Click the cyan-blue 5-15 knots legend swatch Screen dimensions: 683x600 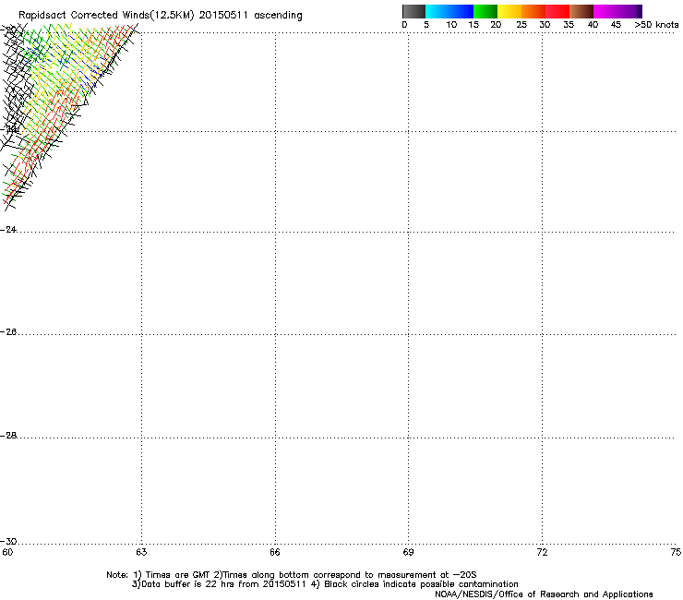[449, 11]
